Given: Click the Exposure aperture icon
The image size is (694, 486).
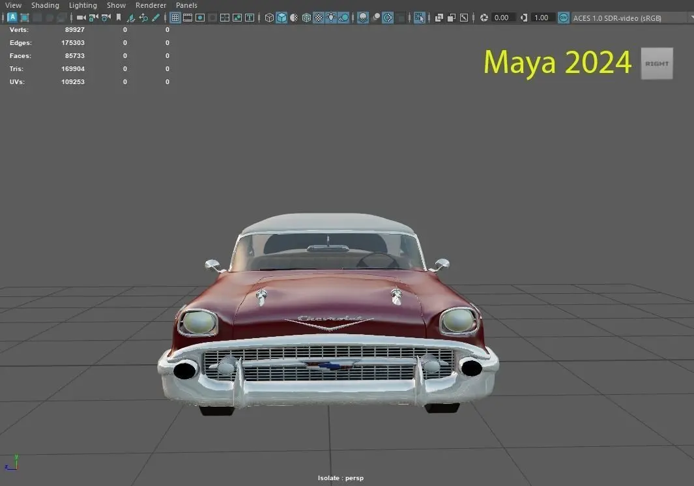Looking at the screenshot, I should point(484,18).
